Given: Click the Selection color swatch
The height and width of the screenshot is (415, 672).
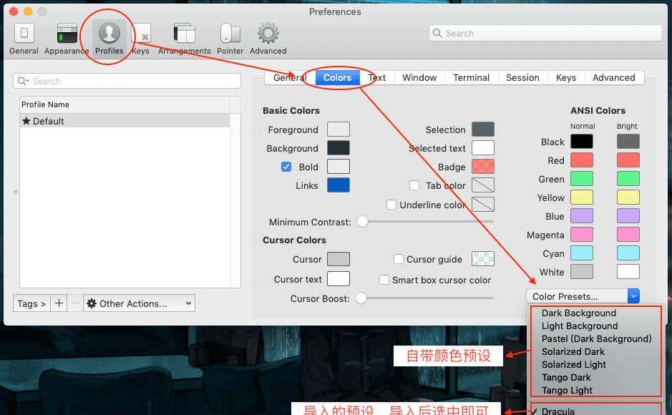Looking at the screenshot, I should pos(483,130).
